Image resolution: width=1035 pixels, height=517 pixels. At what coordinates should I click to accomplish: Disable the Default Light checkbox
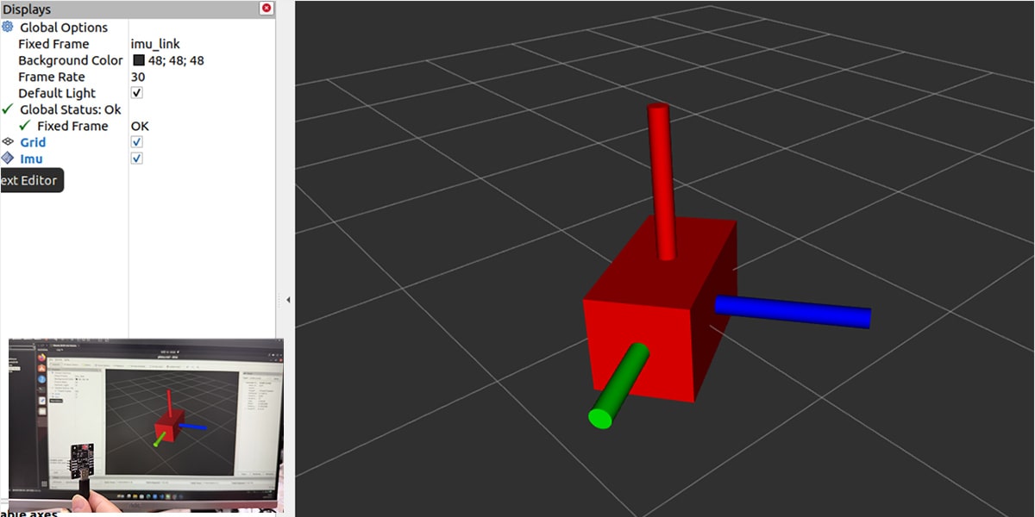(x=137, y=93)
